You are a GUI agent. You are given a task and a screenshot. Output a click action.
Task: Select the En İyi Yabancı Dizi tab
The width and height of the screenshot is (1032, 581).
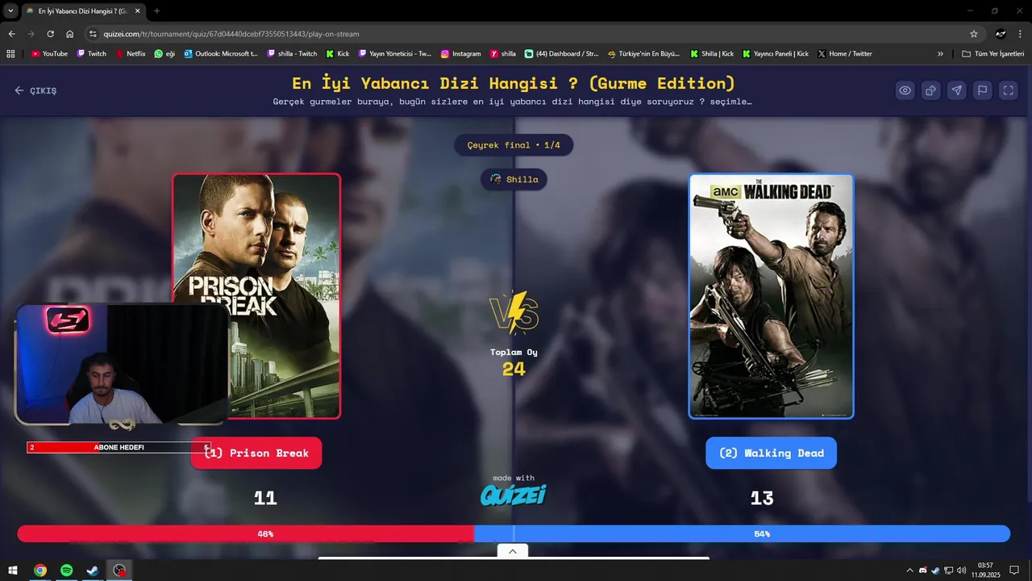[82, 10]
